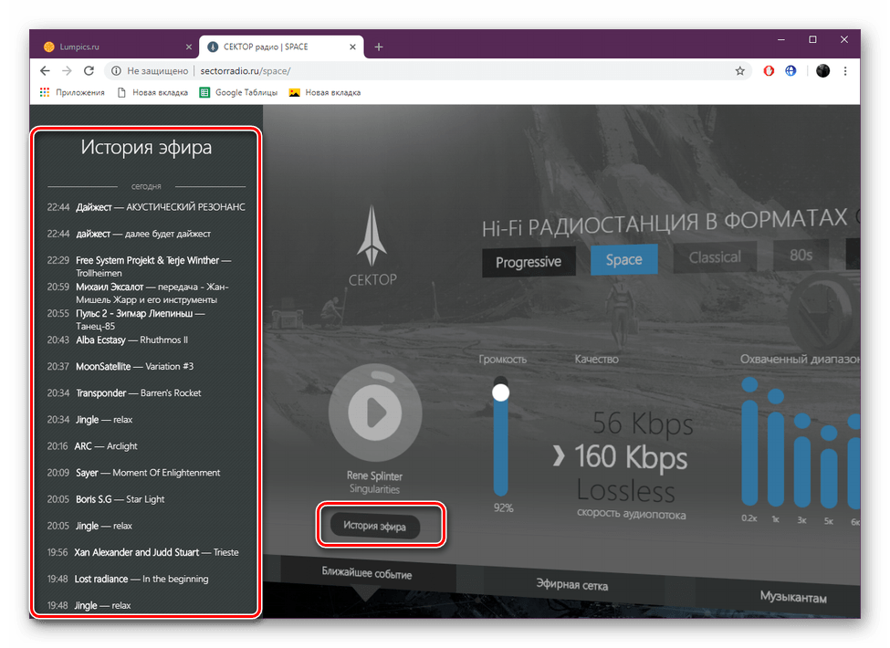Click ARC — Arclight history entry

coord(92,446)
